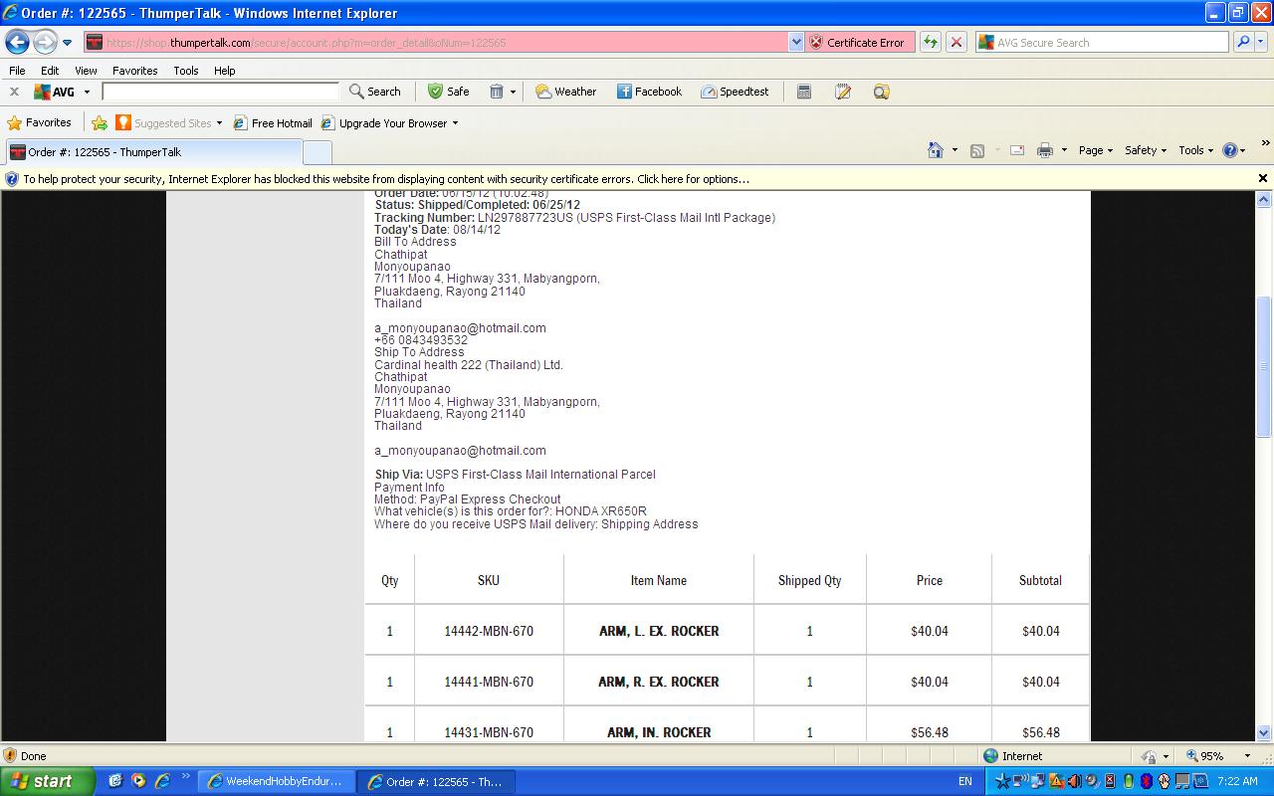Click the page vertical scrollbar thumb
Viewport: 1274px width, 796px height.
click(x=1264, y=366)
